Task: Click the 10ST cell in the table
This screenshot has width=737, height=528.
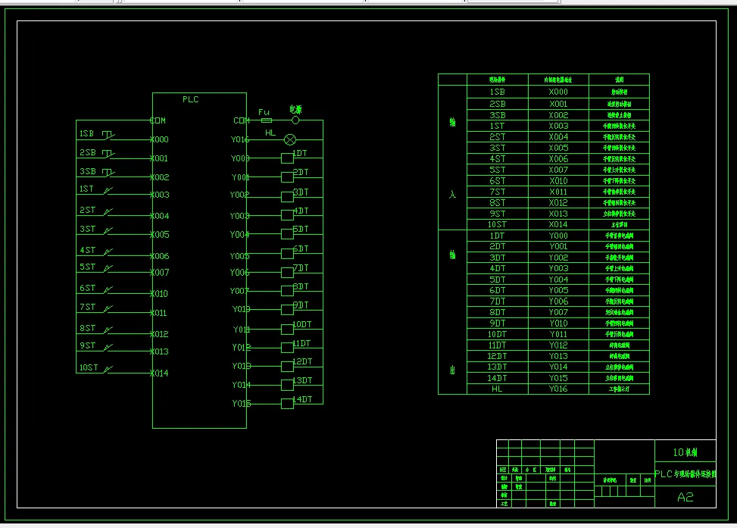Action: click(498, 225)
